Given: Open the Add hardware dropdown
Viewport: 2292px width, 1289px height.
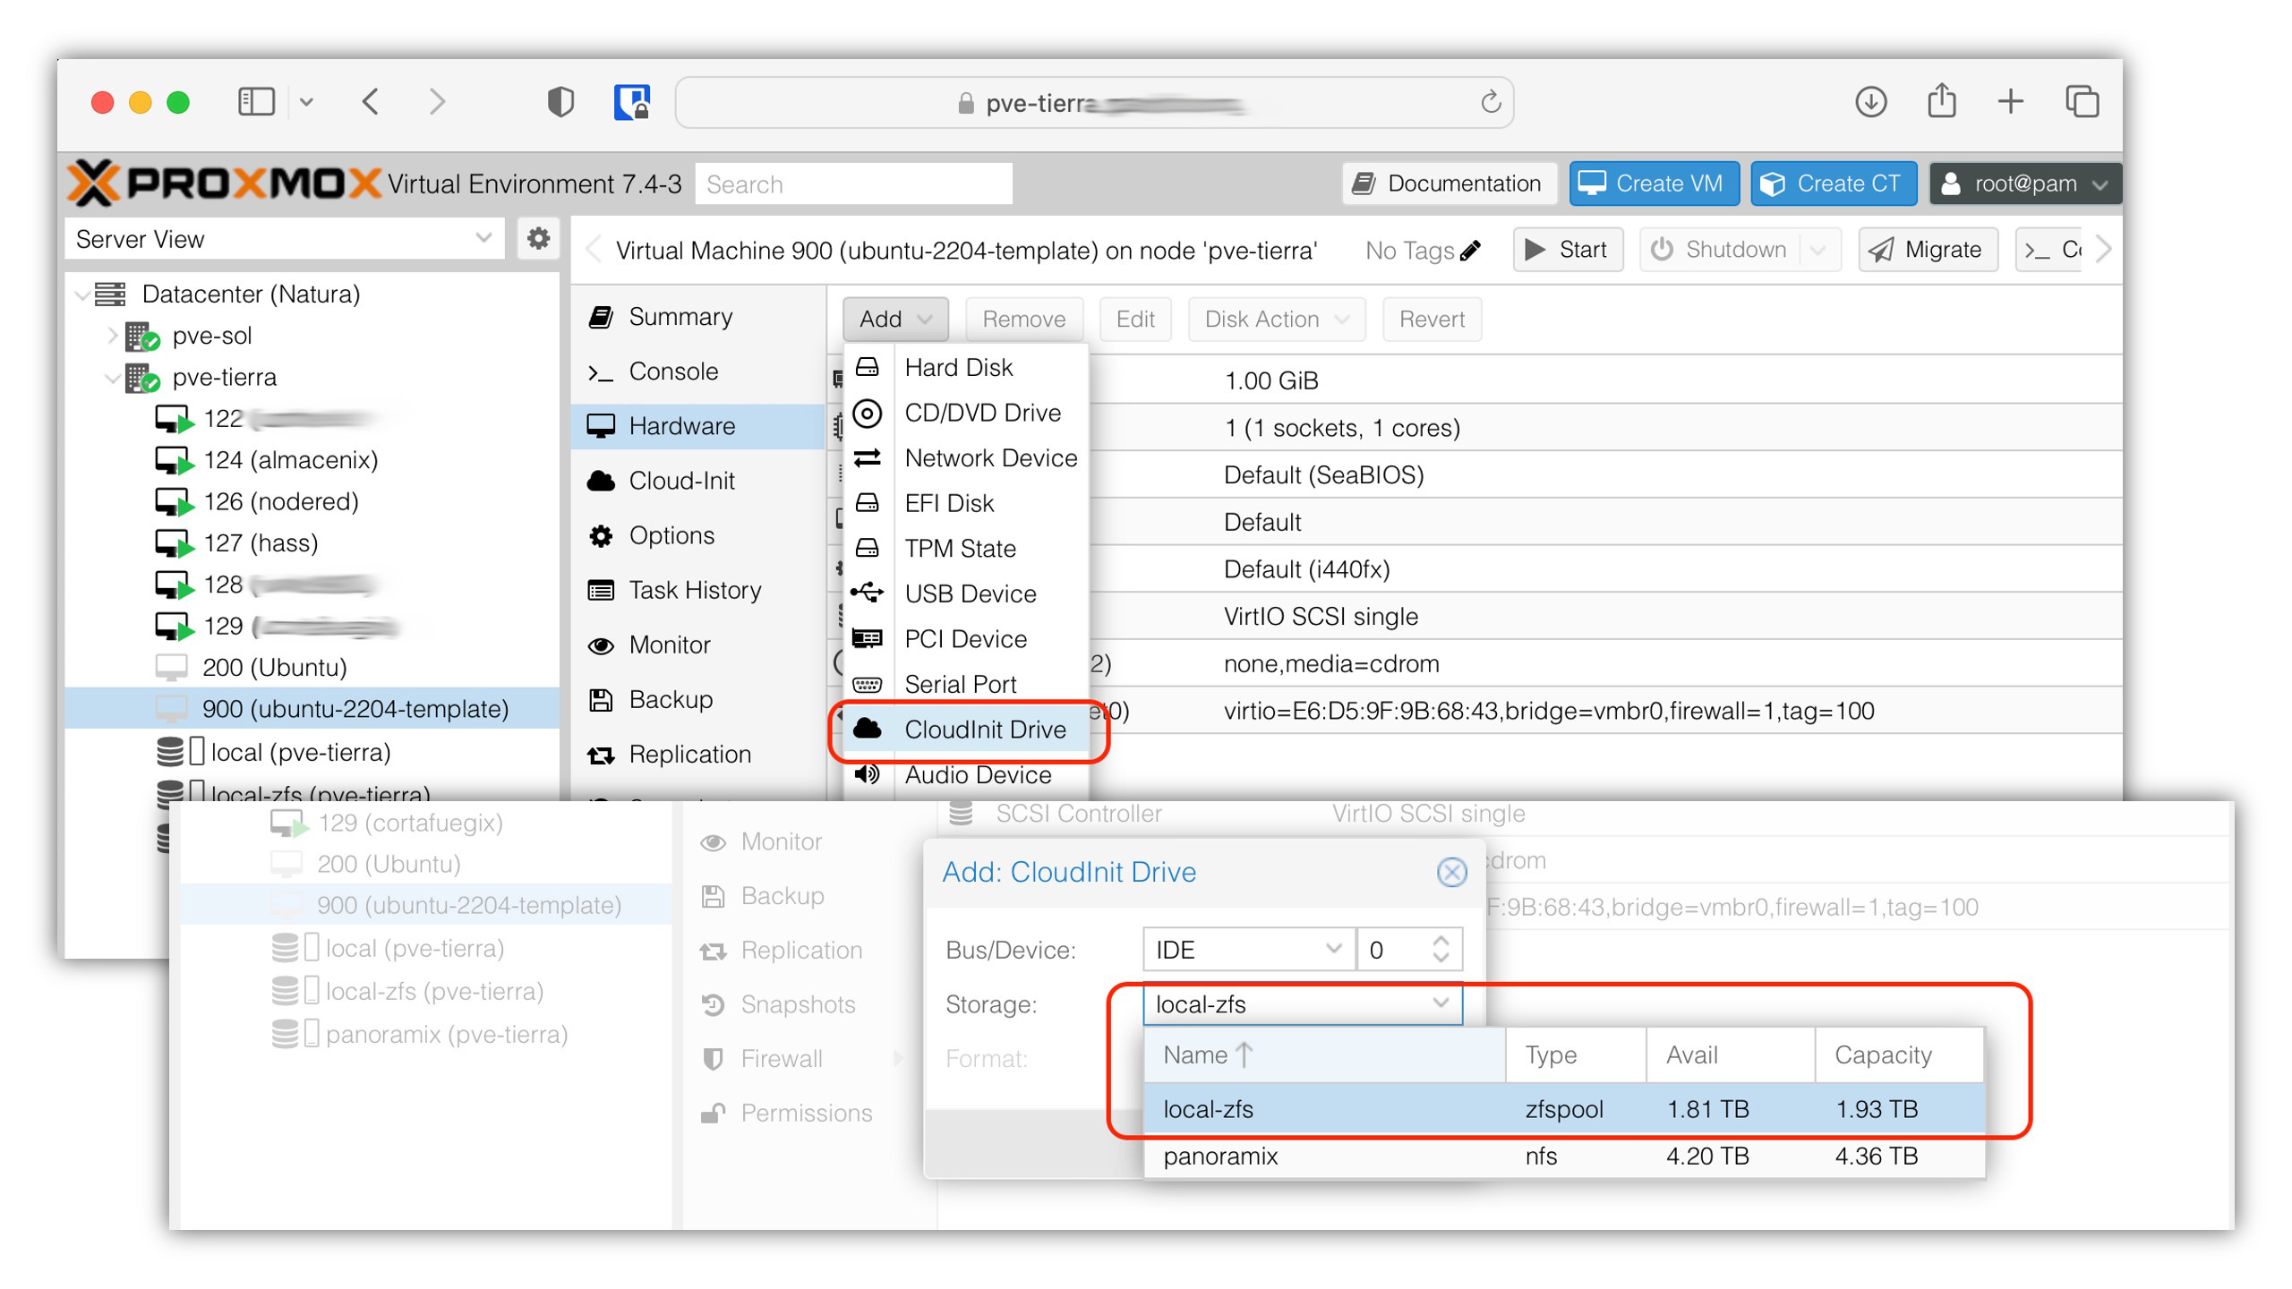Looking at the screenshot, I should click(x=895, y=320).
